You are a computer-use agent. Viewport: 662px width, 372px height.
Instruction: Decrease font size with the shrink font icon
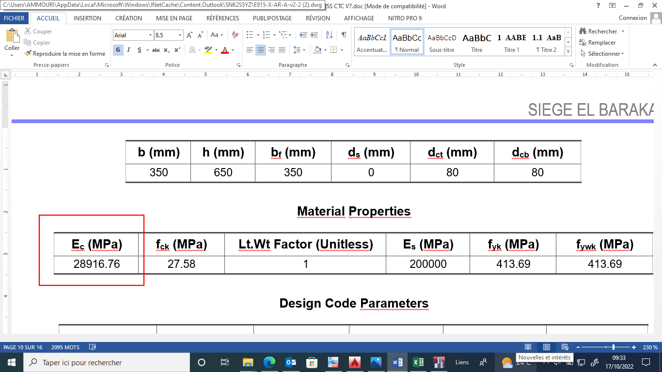(201, 35)
